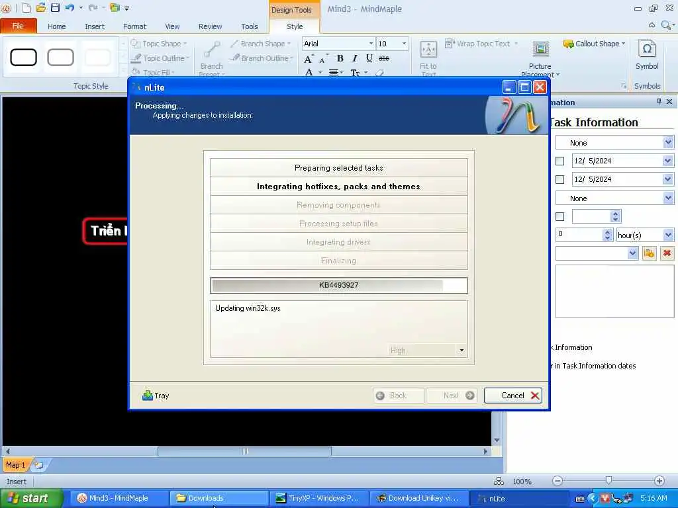Shrink font size with the small A icon

[322, 60]
